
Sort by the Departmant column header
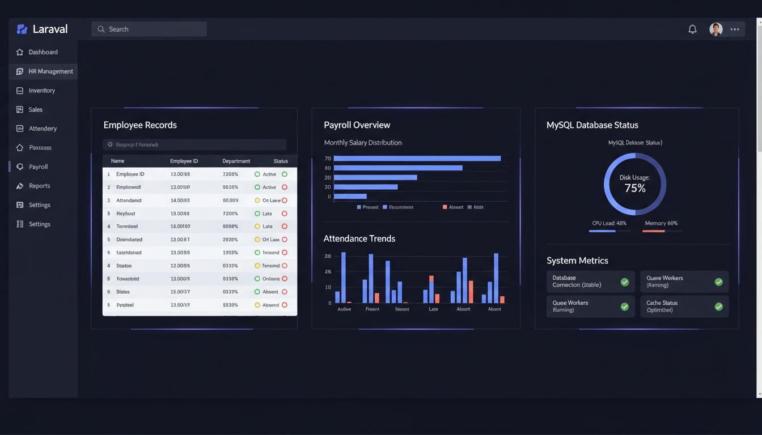point(236,161)
